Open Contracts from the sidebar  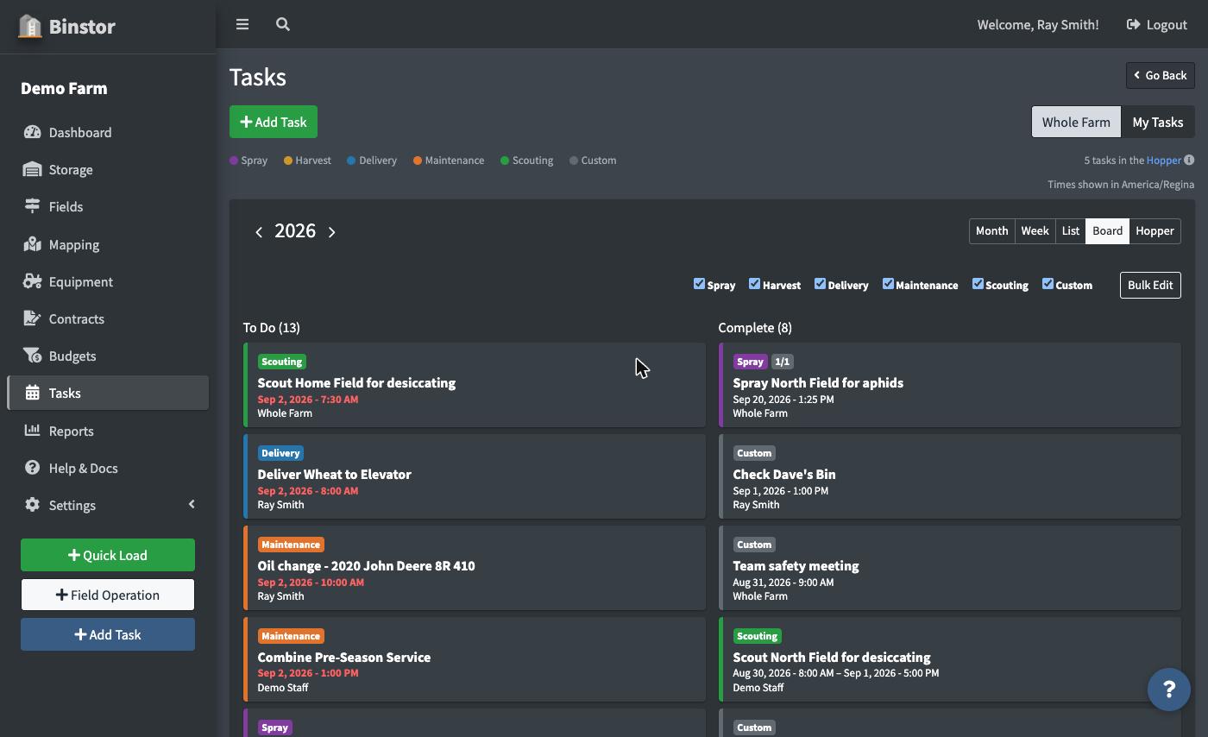pos(108,318)
